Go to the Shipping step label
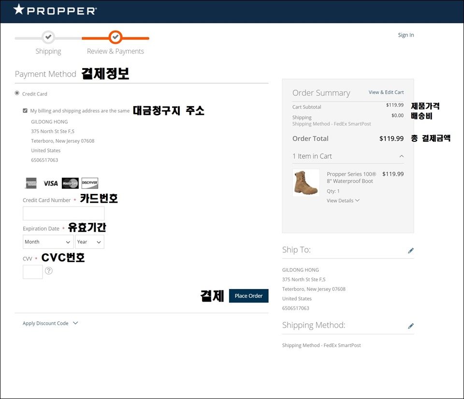This screenshot has width=464, height=399. click(48, 52)
